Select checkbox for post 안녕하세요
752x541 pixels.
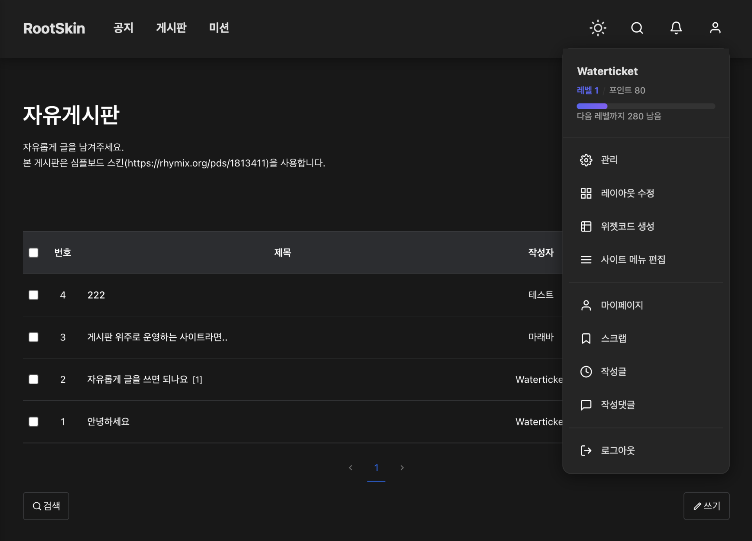(x=34, y=422)
